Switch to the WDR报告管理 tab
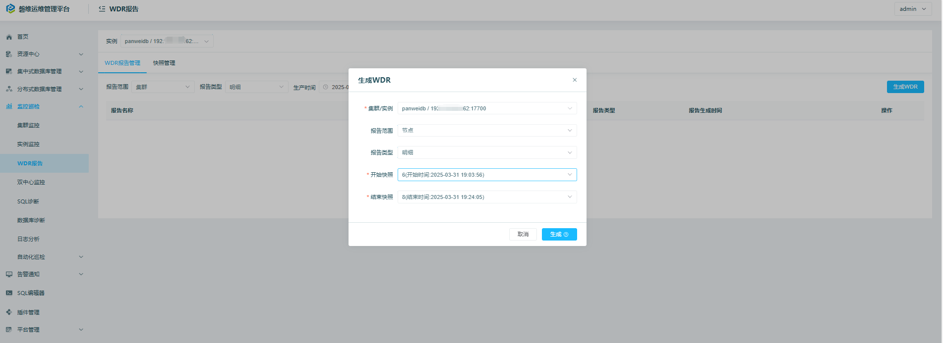Viewport: 943px width, 343px height. point(122,63)
